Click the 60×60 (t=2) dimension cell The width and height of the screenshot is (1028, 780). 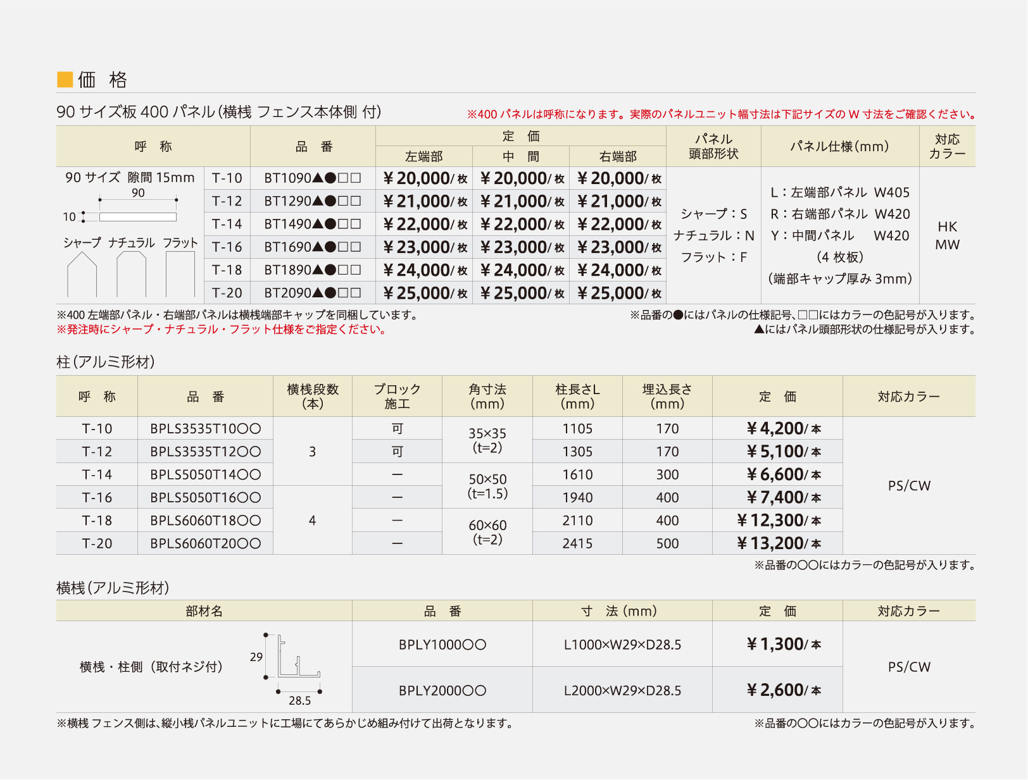pos(487,532)
